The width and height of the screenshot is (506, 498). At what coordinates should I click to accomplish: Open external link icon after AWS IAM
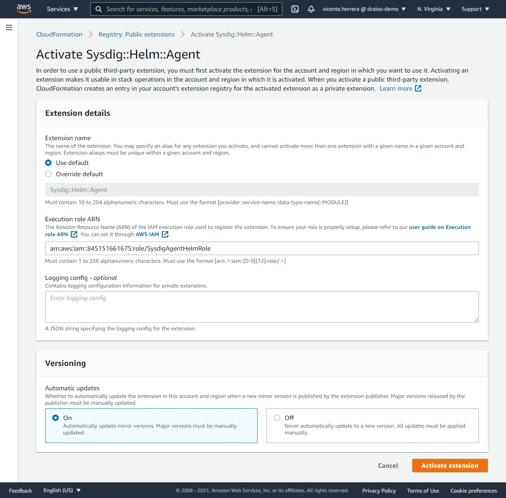[165, 234]
